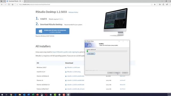Viewport: 171px width, 96px height.
Task: Open the Release Notes link
Action: pyautogui.click(x=73, y=12)
